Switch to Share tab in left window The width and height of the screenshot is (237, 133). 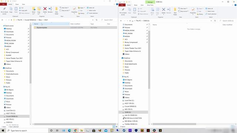tap(17, 4)
